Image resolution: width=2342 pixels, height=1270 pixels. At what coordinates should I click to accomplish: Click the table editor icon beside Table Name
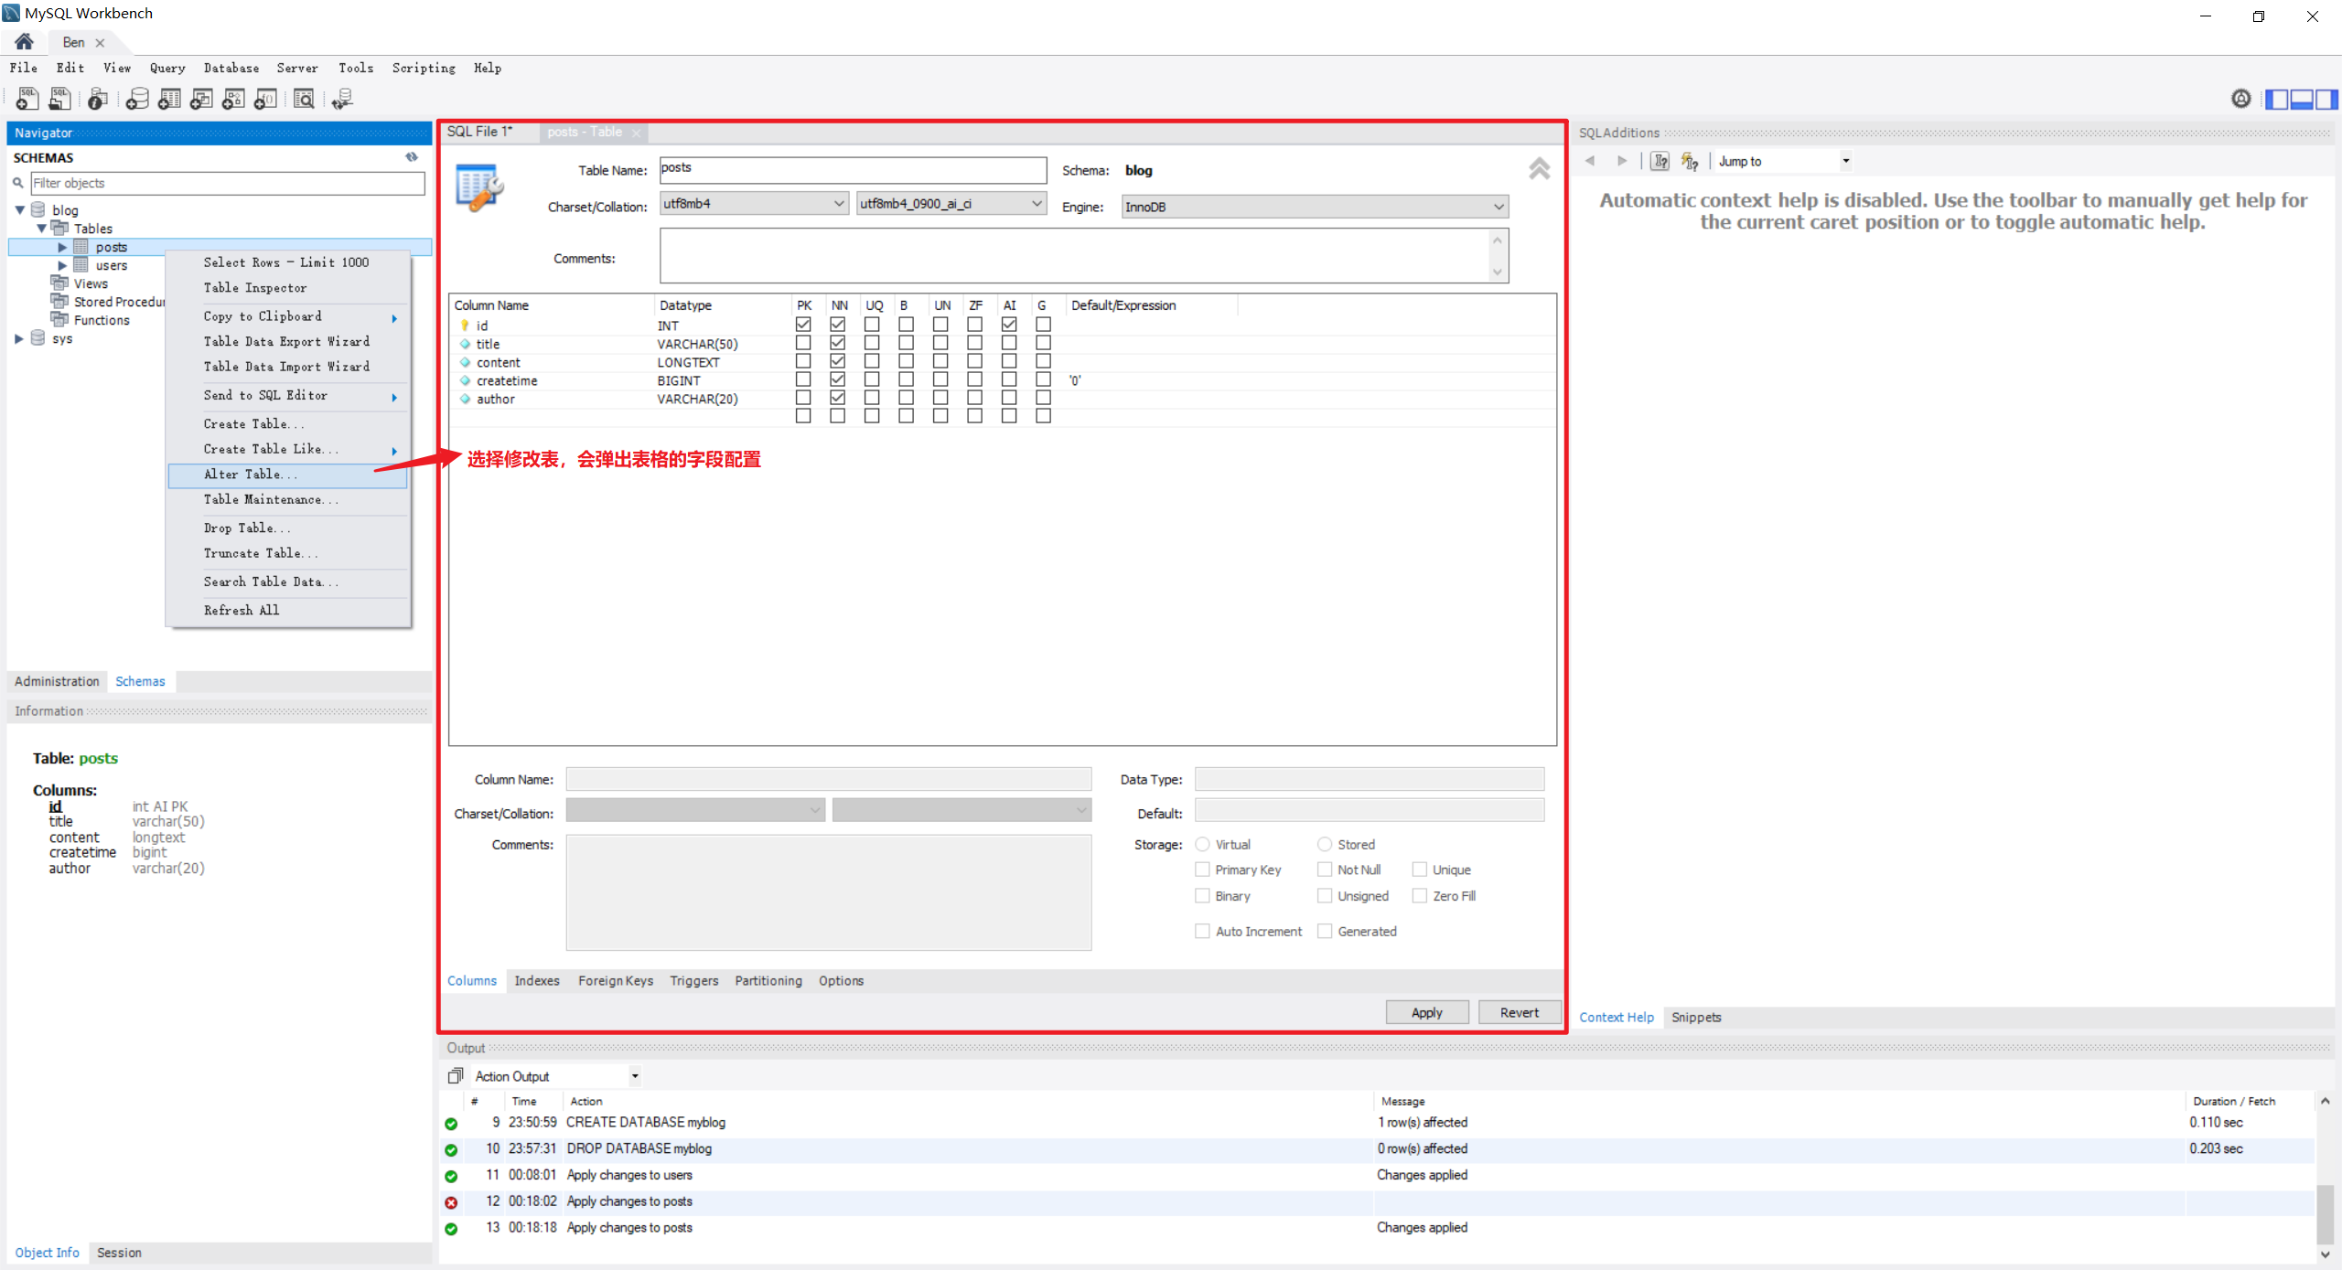coord(479,187)
